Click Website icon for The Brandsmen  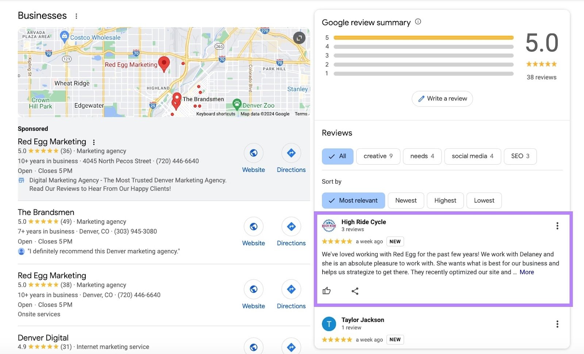tap(253, 227)
